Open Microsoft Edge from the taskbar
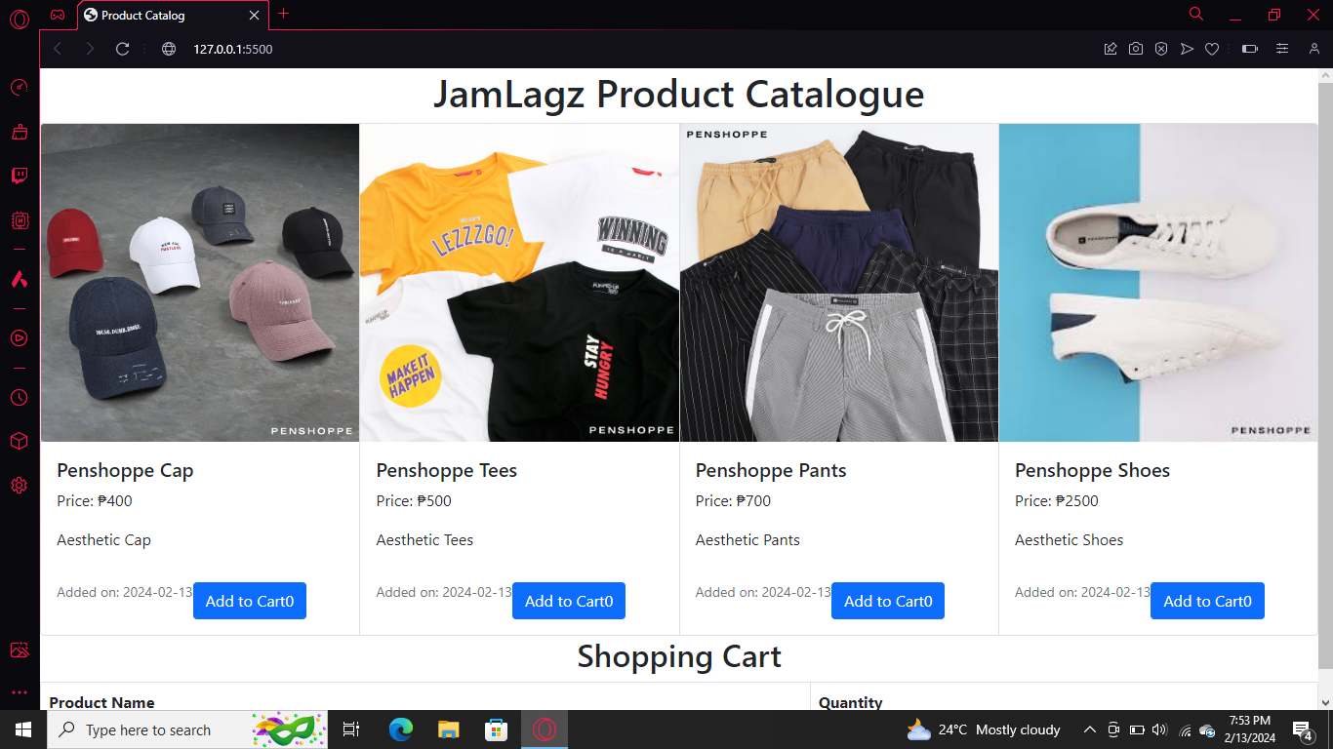Screen dimensions: 1333x749 401,729
